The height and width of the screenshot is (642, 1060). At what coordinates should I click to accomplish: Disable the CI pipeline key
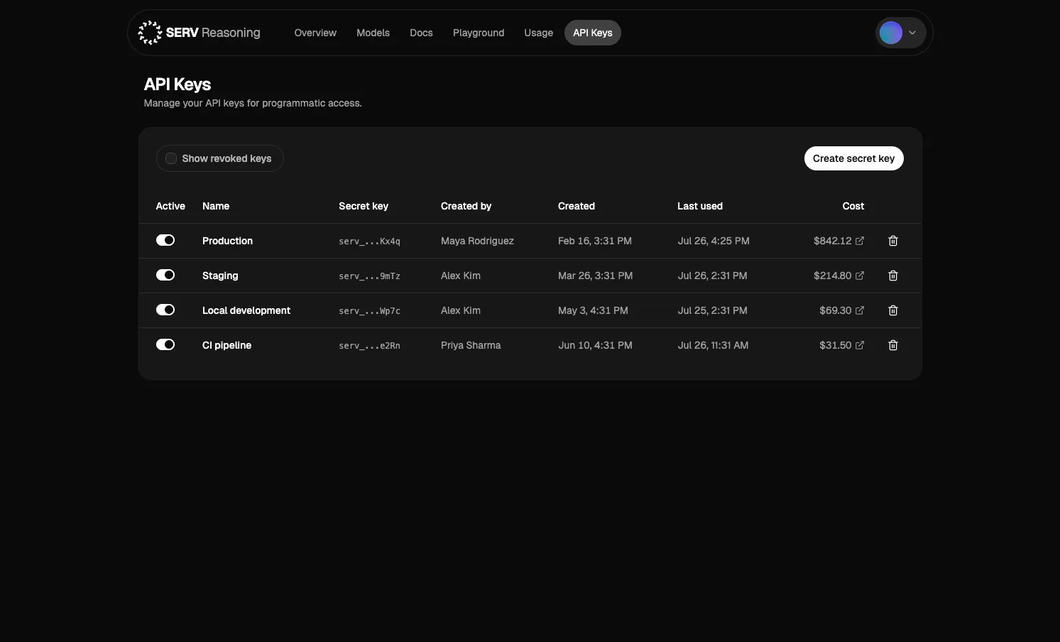pyautogui.click(x=165, y=344)
